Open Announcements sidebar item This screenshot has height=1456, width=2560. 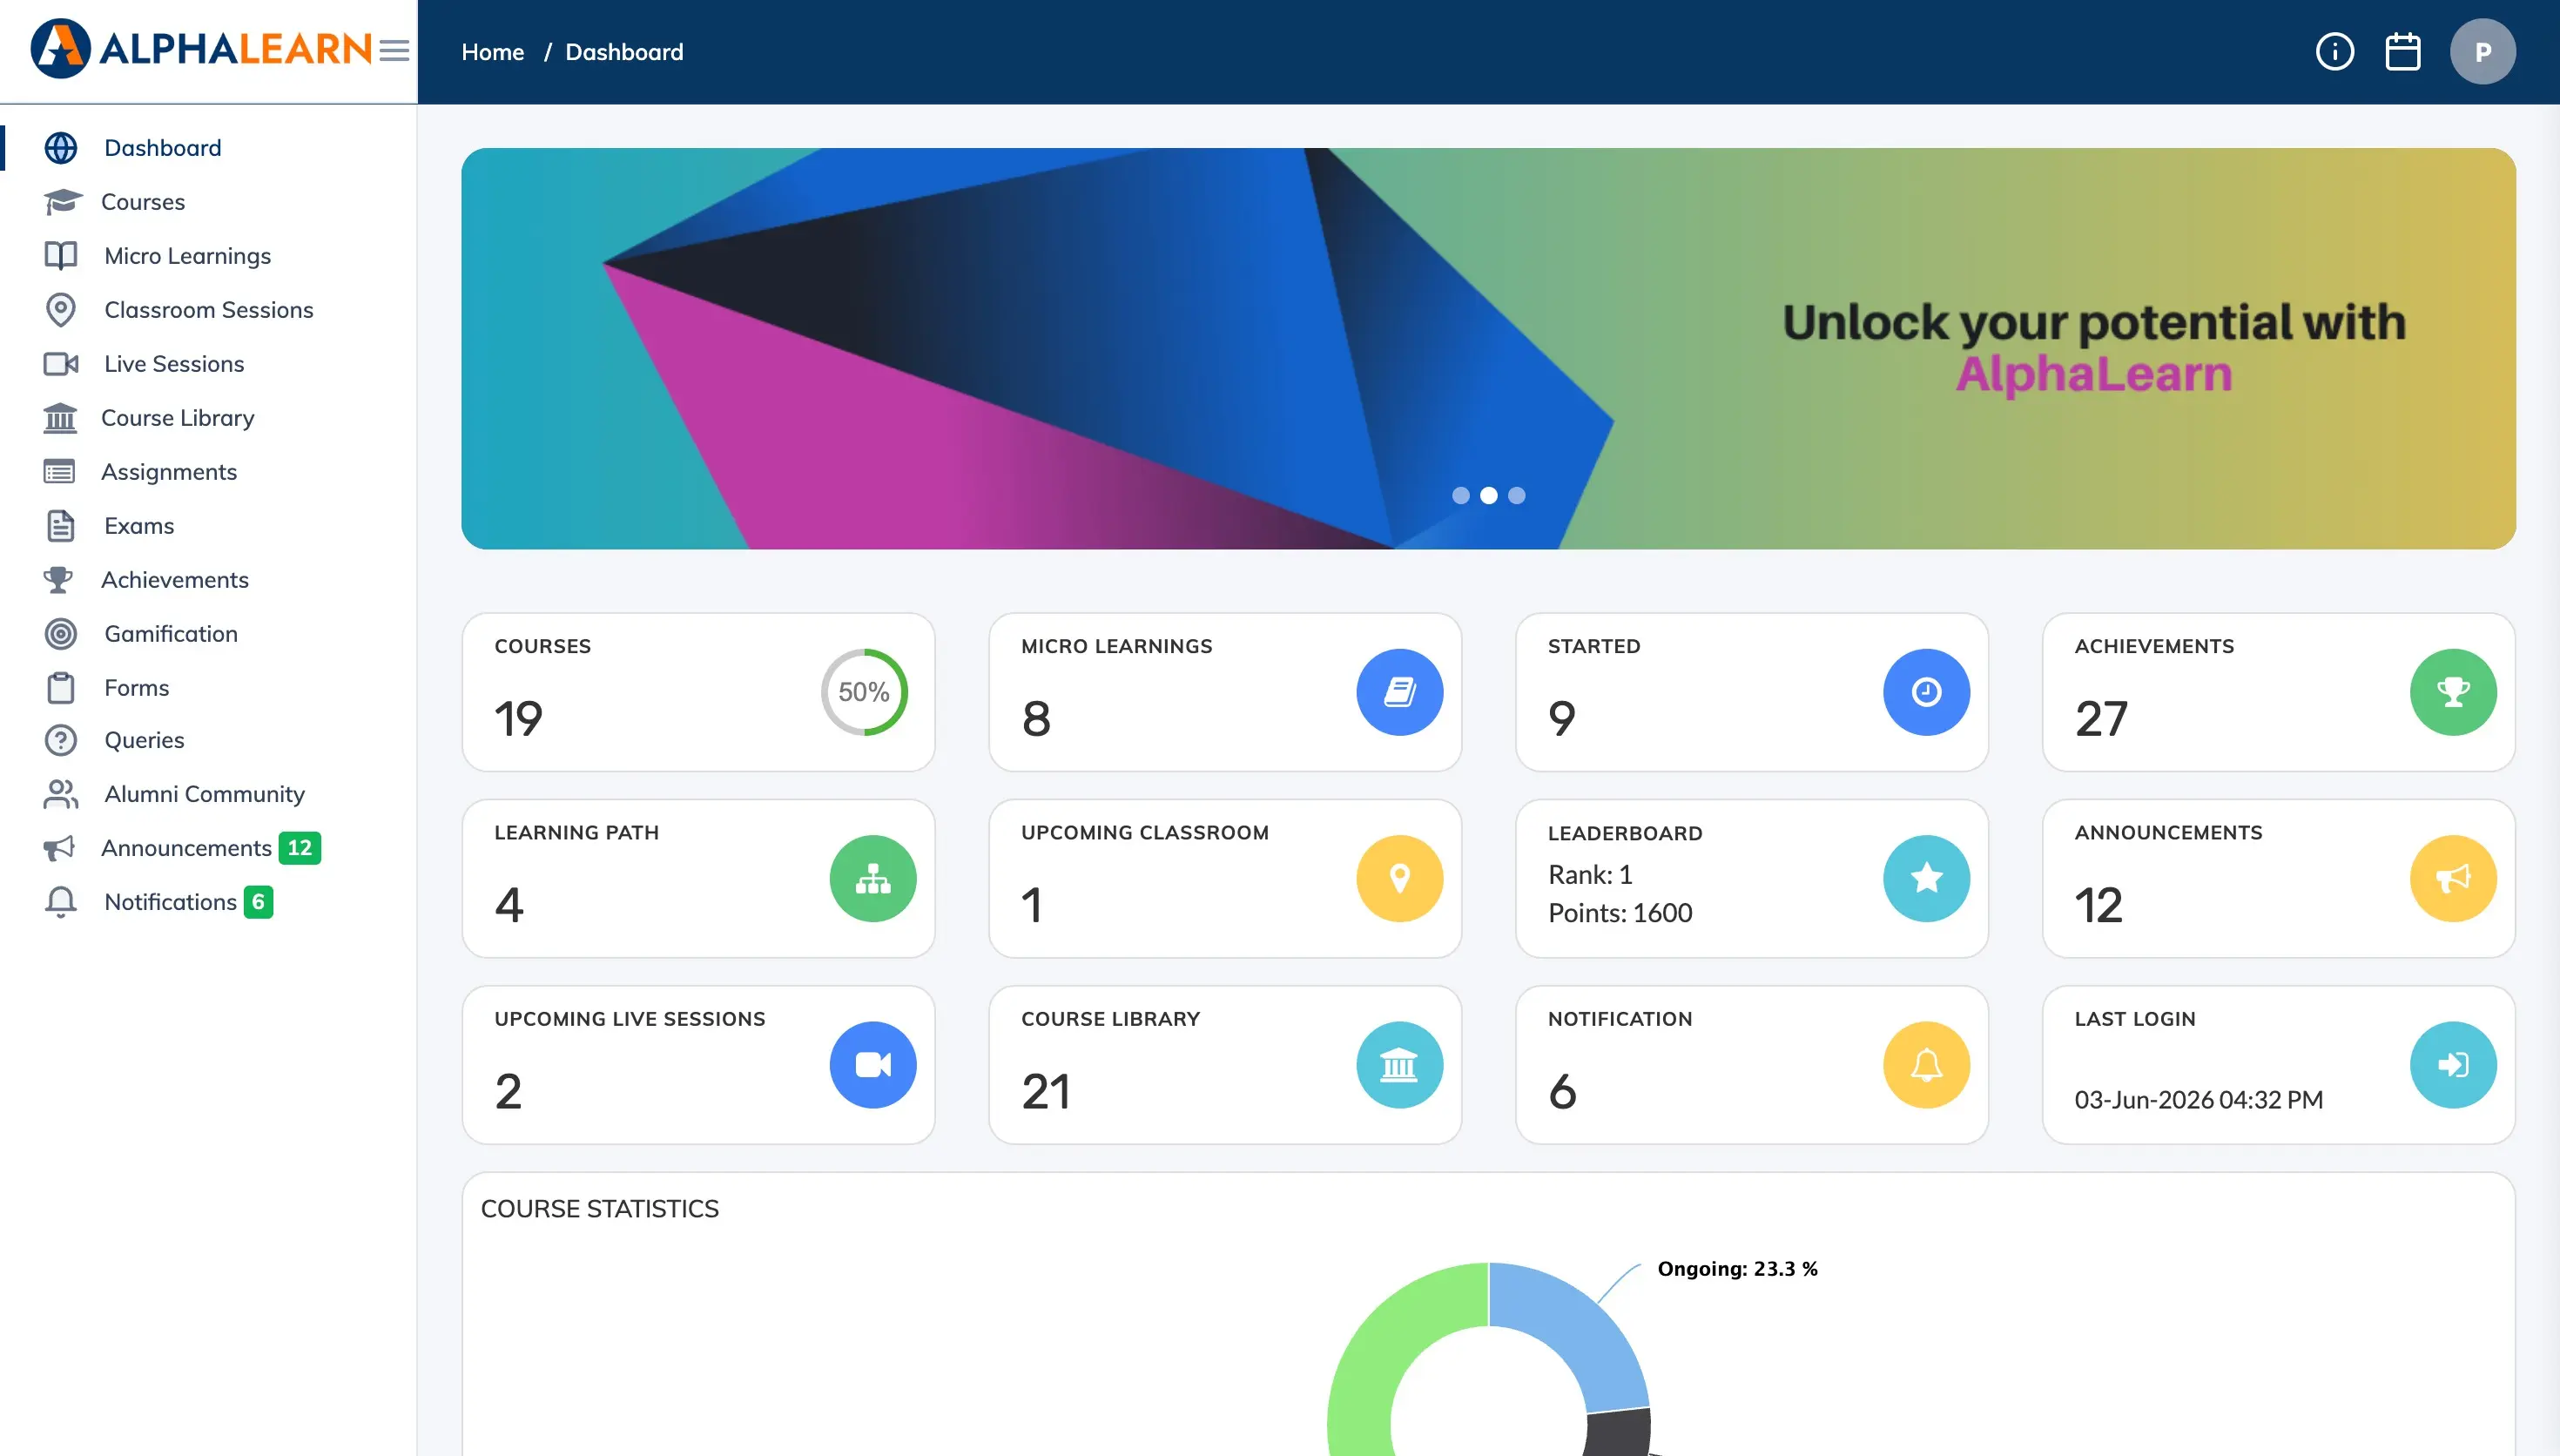[x=186, y=848]
